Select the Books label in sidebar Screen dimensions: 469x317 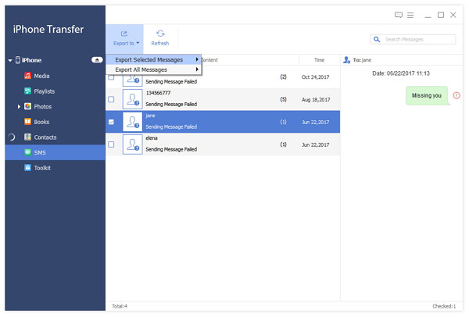pyautogui.click(x=41, y=122)
